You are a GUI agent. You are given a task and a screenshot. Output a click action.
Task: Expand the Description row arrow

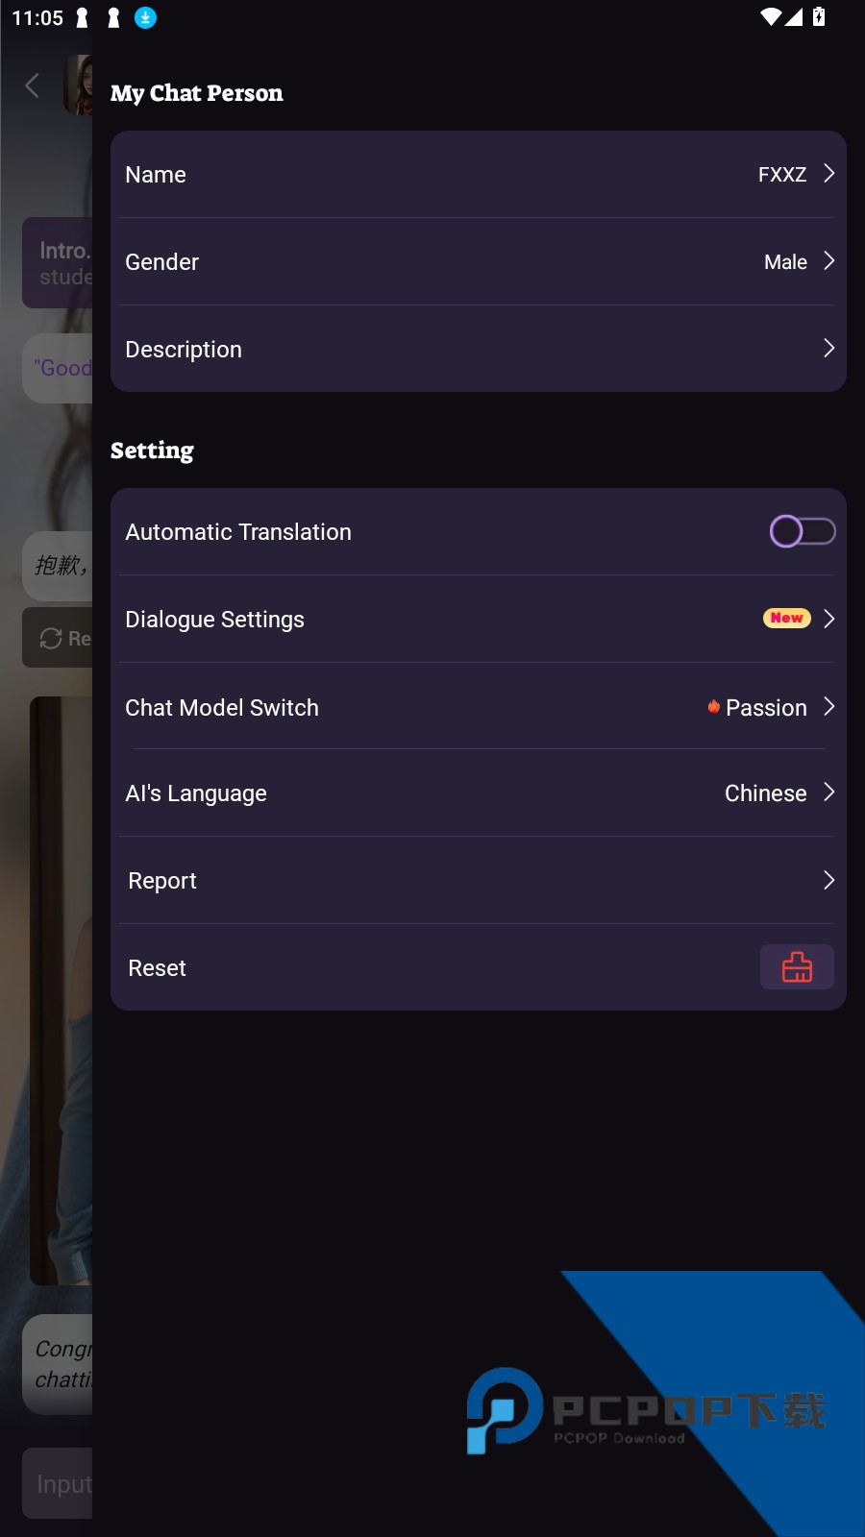coord(828,349)
